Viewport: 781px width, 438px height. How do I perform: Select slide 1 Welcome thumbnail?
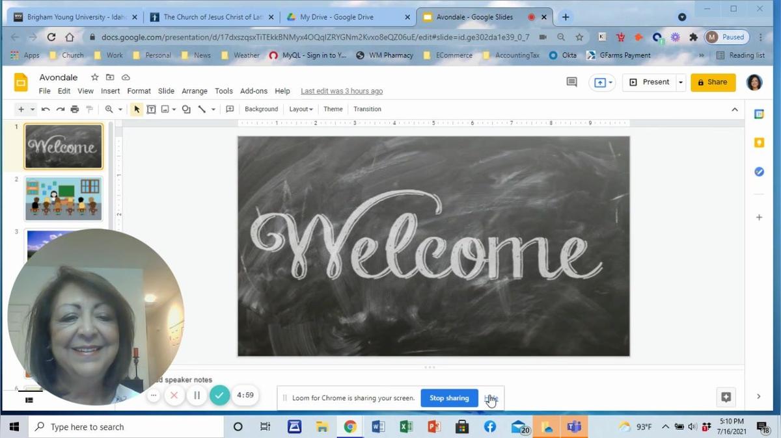point(63,147)
